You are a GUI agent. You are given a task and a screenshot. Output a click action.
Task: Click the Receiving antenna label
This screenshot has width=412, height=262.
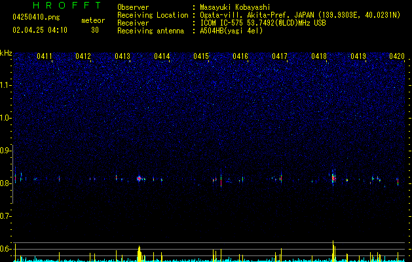tap(151, 31)
